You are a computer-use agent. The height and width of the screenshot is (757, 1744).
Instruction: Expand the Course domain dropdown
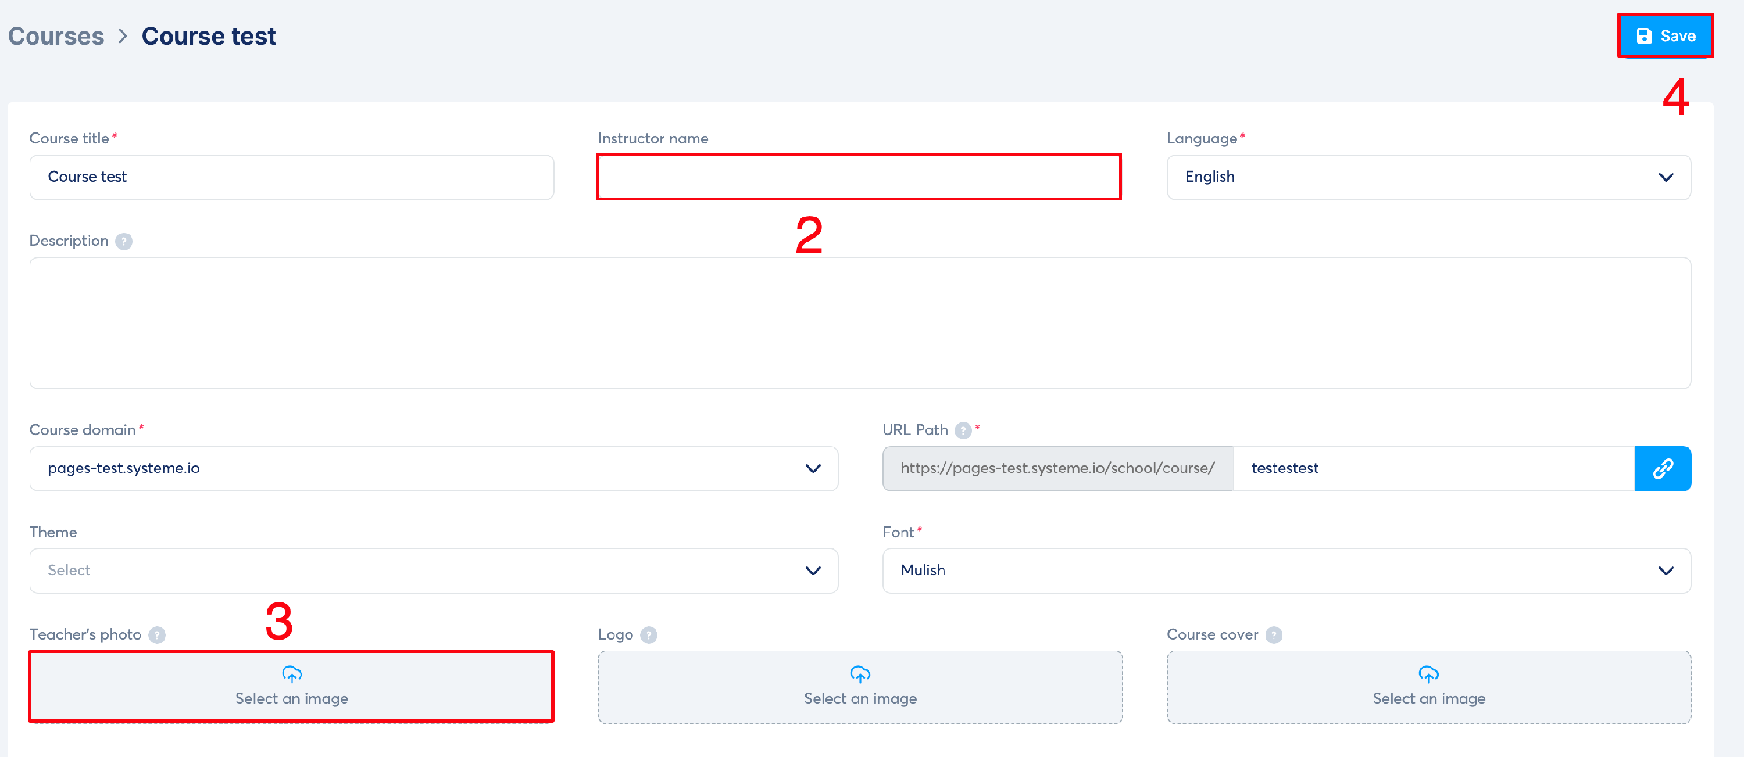[x=433, y=468]
